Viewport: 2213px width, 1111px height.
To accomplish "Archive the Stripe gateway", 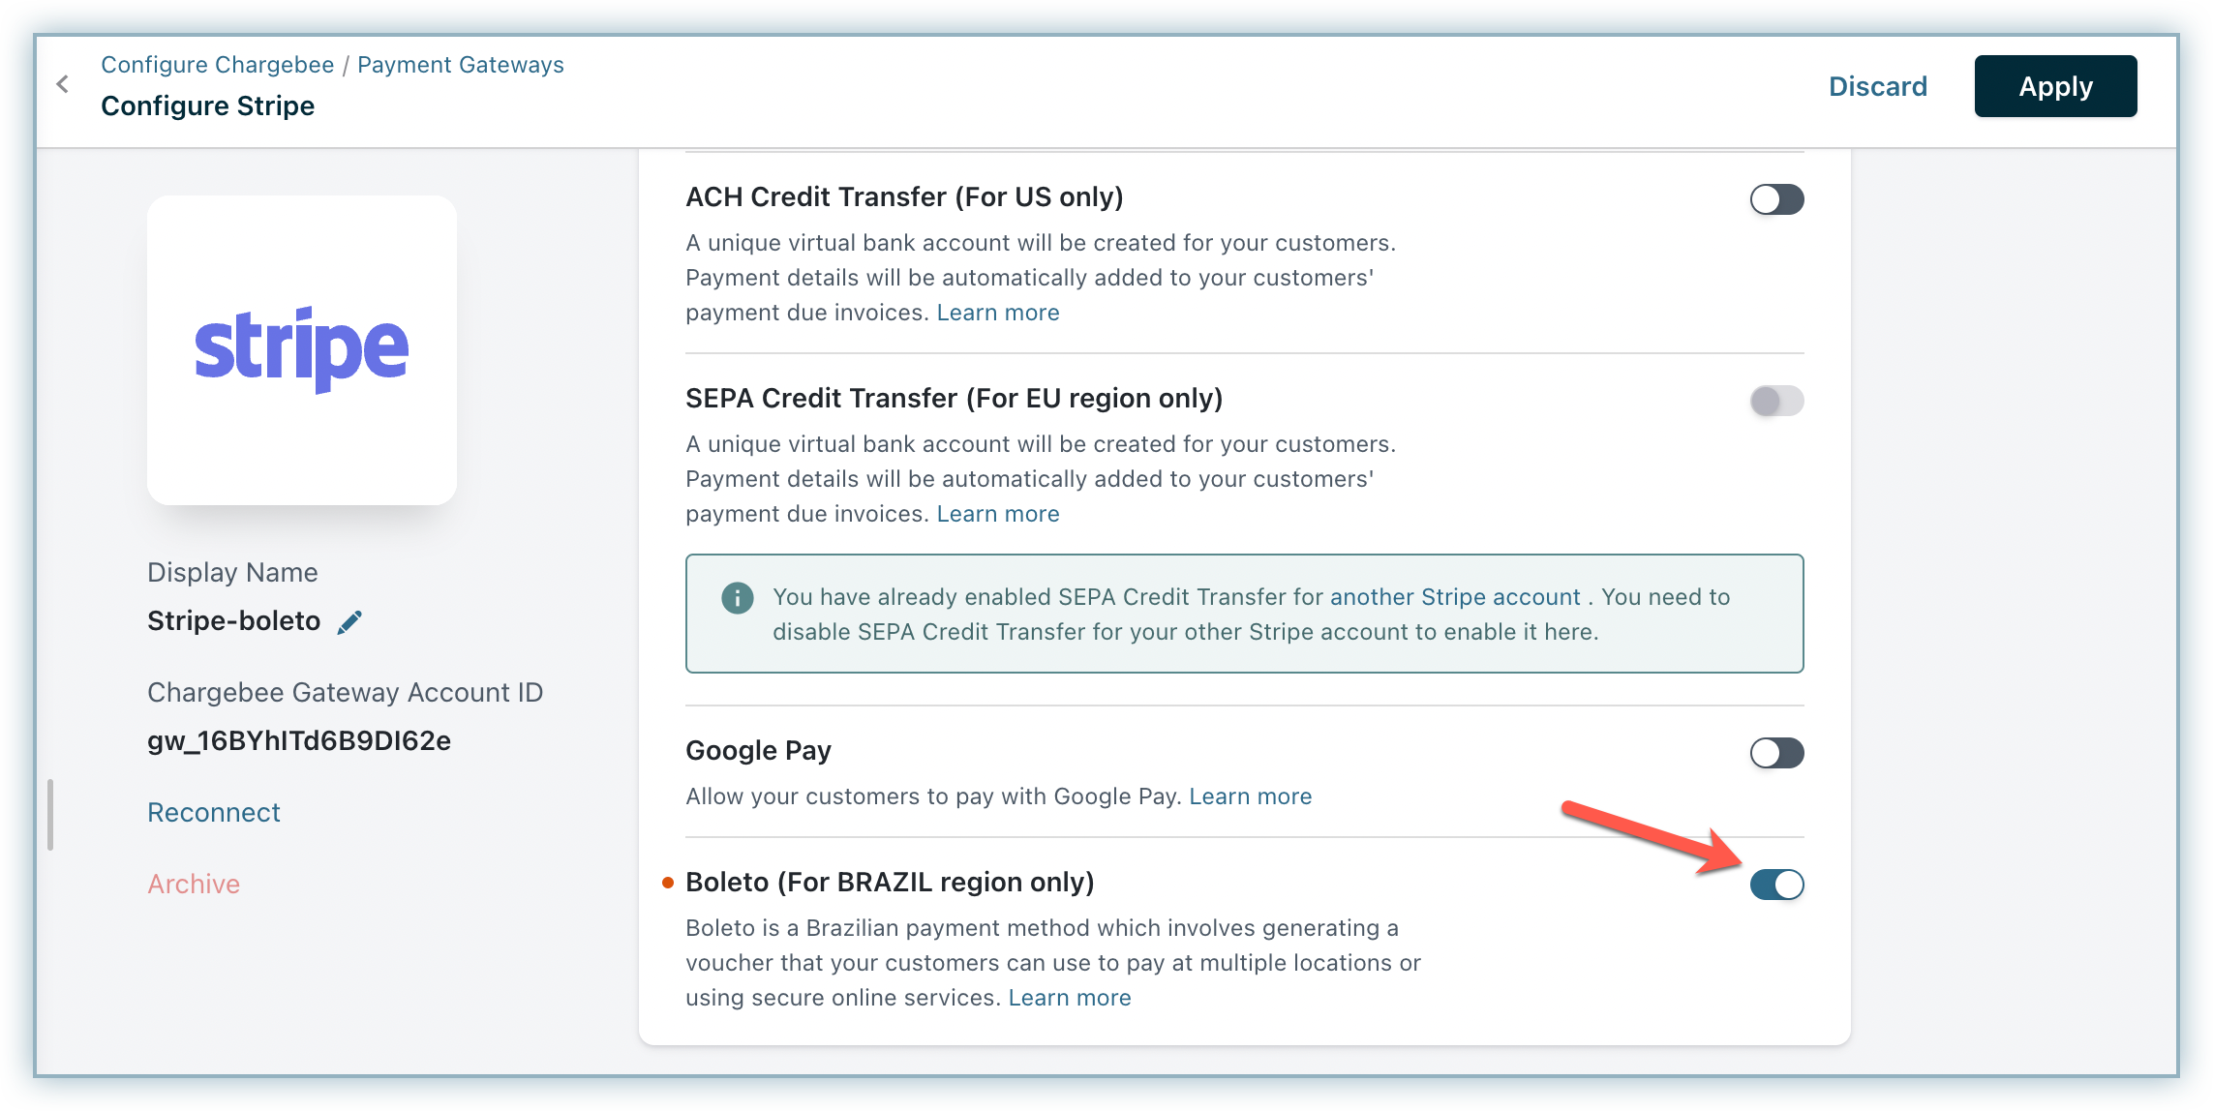I will point(194,884).
